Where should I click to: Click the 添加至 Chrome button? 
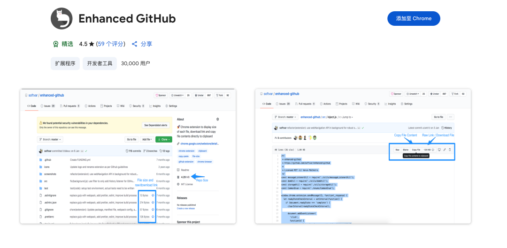[414, 18]
